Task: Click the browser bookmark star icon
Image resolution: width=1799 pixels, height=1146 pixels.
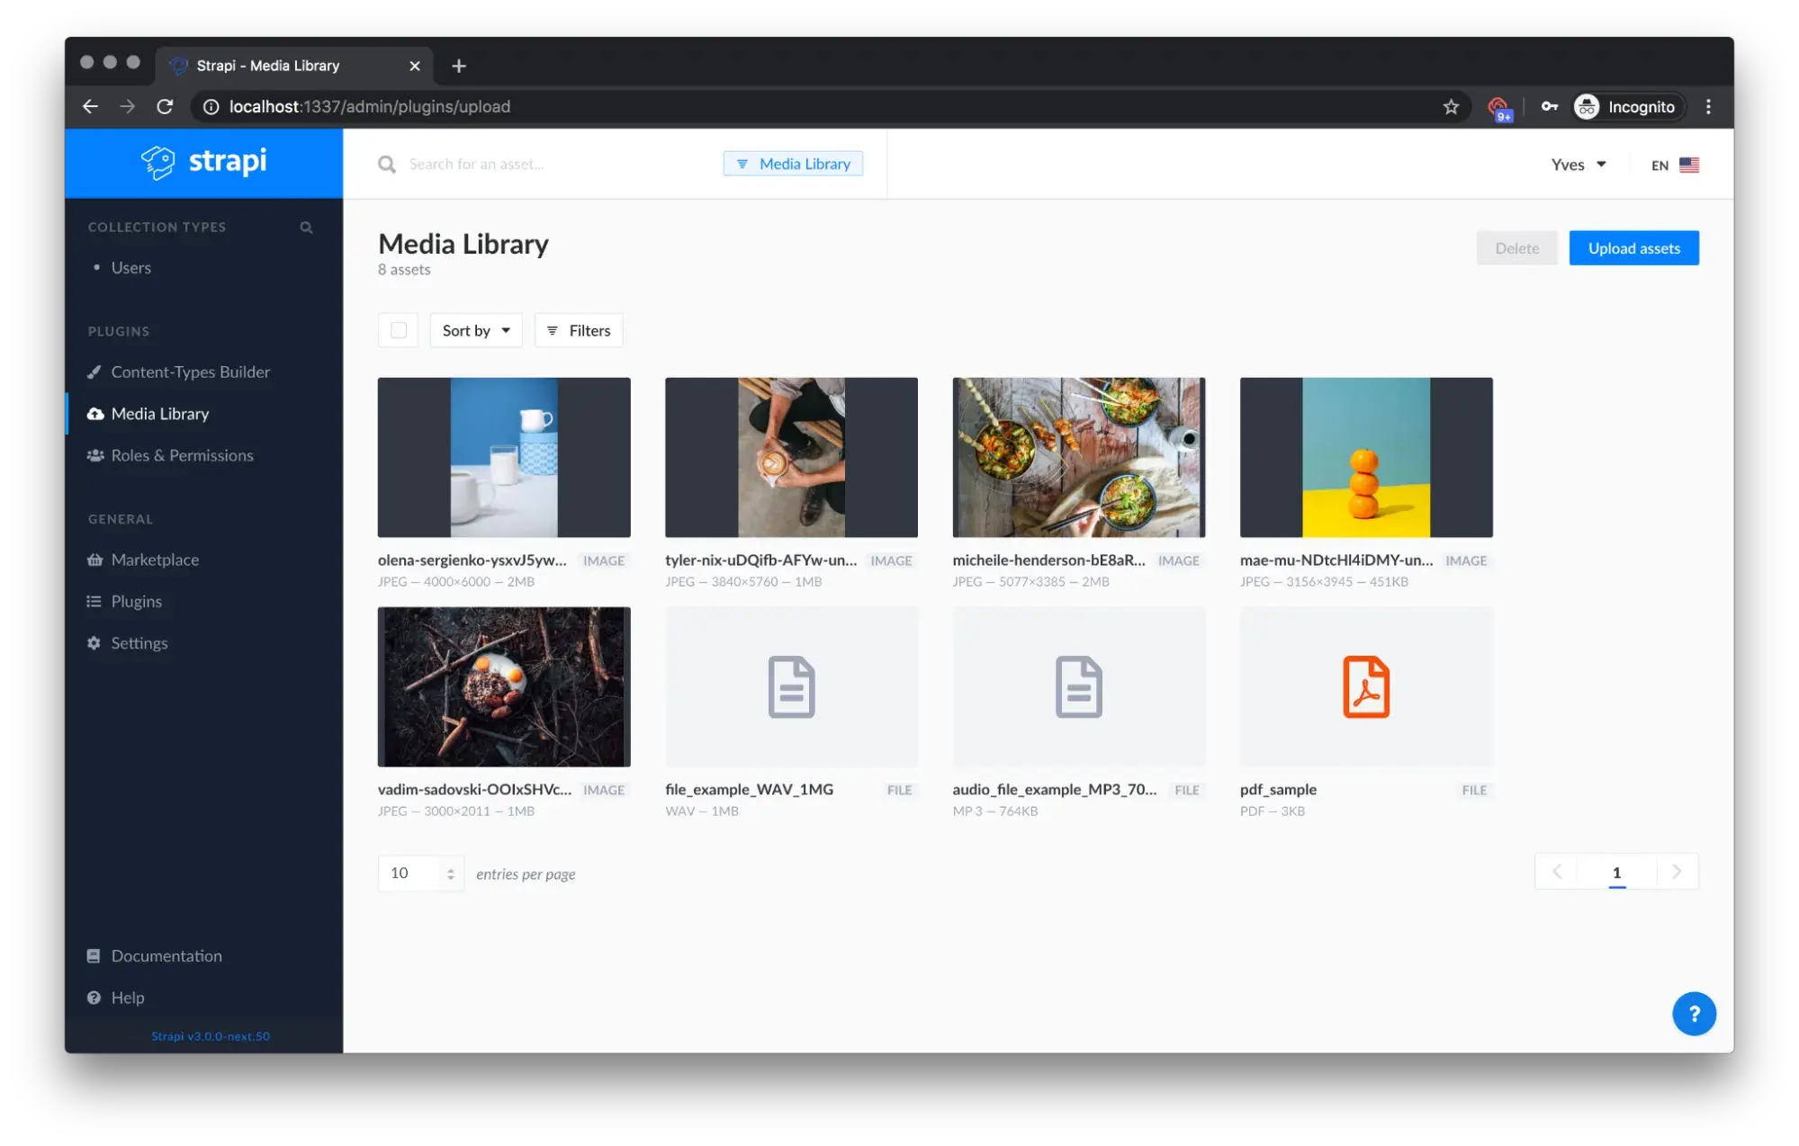Action: tap(1451, 107)
